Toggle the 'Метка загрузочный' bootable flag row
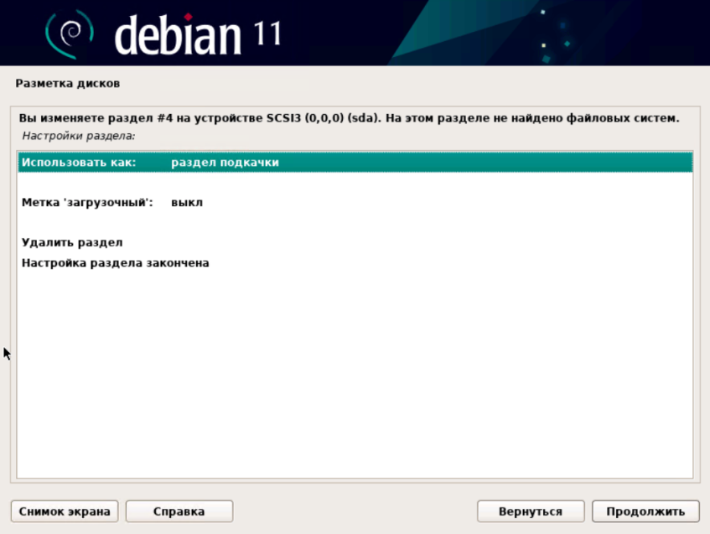710x534 pixels. point(355,203)
